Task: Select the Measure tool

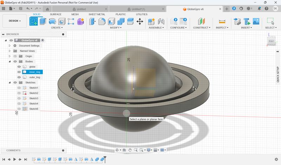Action: pos(222,21)
